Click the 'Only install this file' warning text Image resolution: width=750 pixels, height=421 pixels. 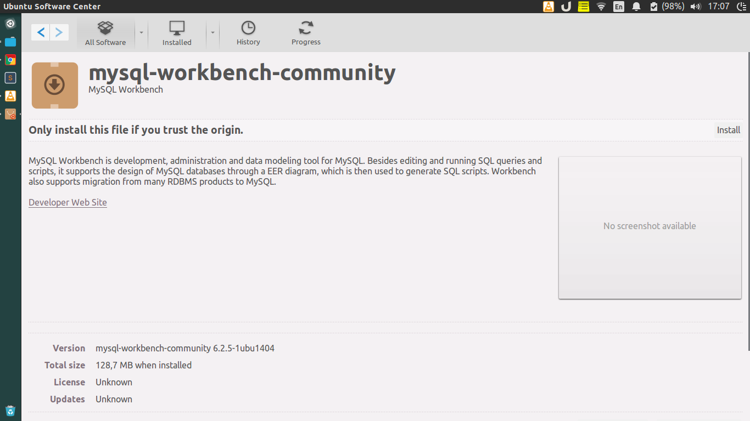[136, 130]
